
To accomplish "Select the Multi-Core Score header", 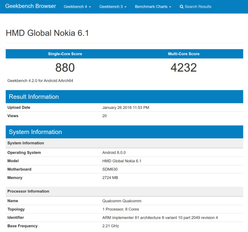I will (x=184, y=54).
